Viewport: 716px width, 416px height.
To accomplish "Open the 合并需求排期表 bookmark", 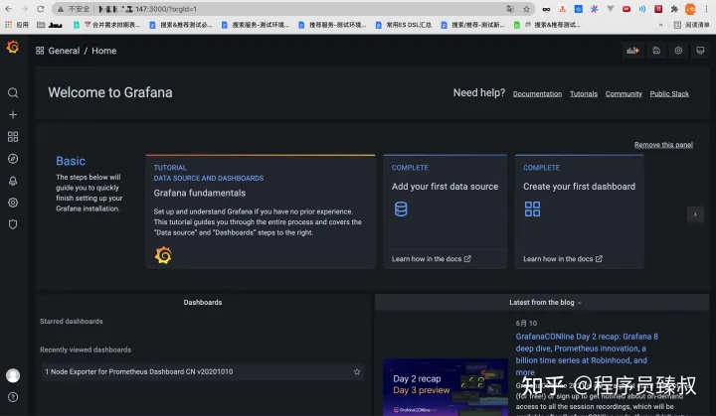I will (x=107, y=25).
